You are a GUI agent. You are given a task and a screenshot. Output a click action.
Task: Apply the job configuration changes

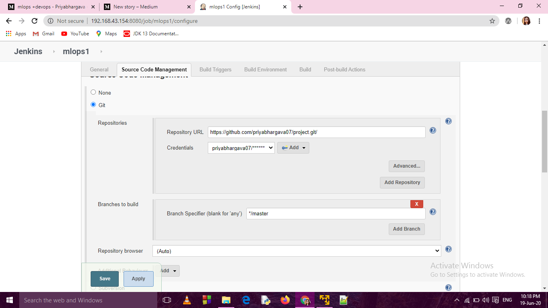click(x=138, y=279)
